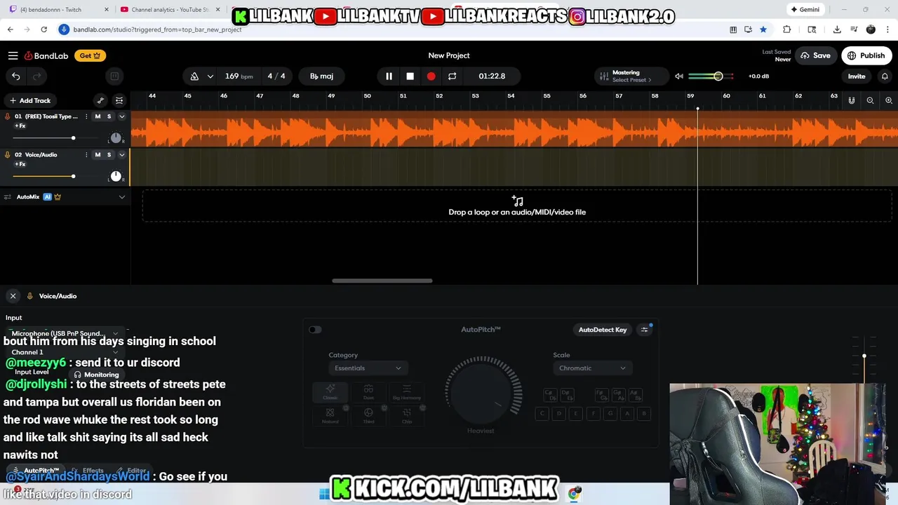898x505 pixels.
Task: Solo the Voice/Audio track
Action: tap(109, 155)
